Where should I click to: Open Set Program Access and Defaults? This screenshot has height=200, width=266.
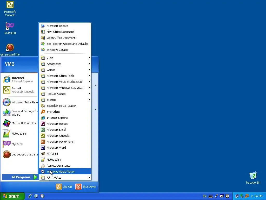[65, 44]
